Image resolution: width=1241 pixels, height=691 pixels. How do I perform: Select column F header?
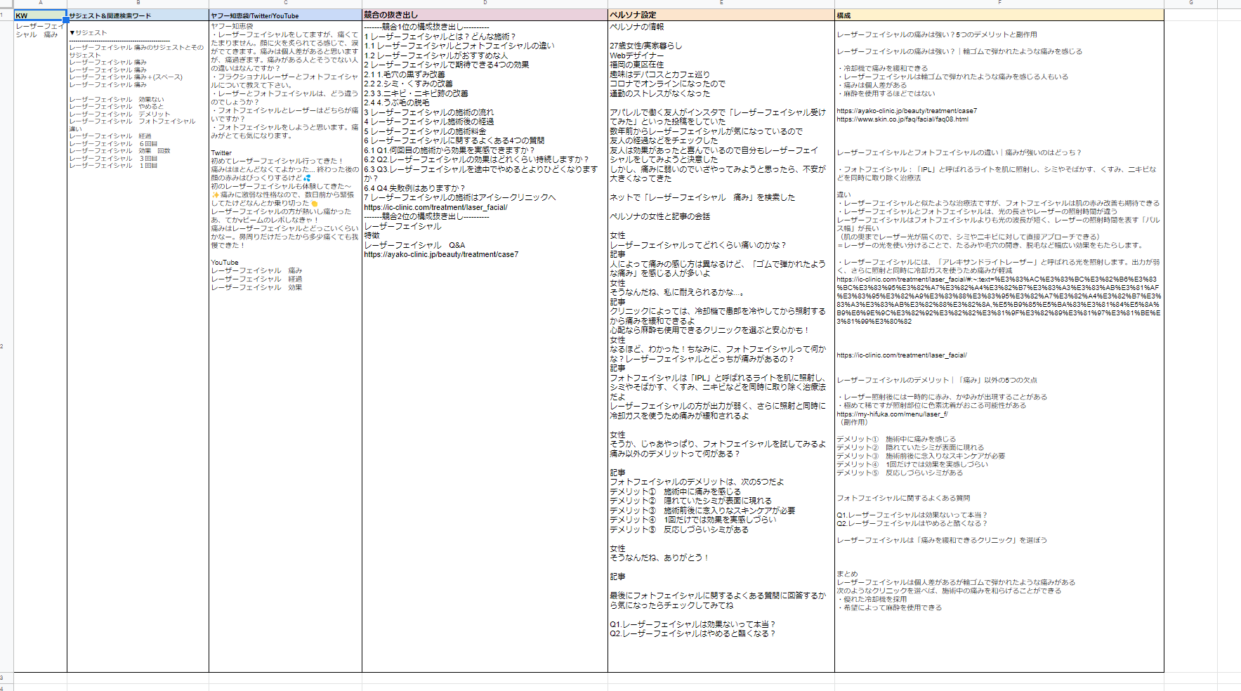[x=999, y=3]
